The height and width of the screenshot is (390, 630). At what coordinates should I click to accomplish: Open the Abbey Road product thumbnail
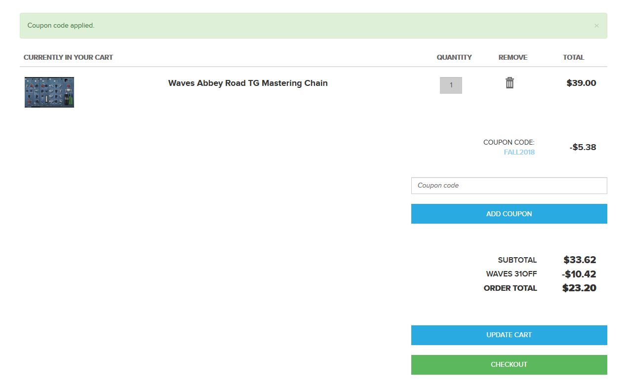point(49,92)
